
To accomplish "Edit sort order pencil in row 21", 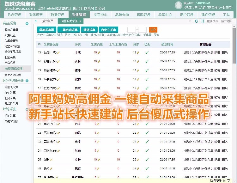I will 138,124.
